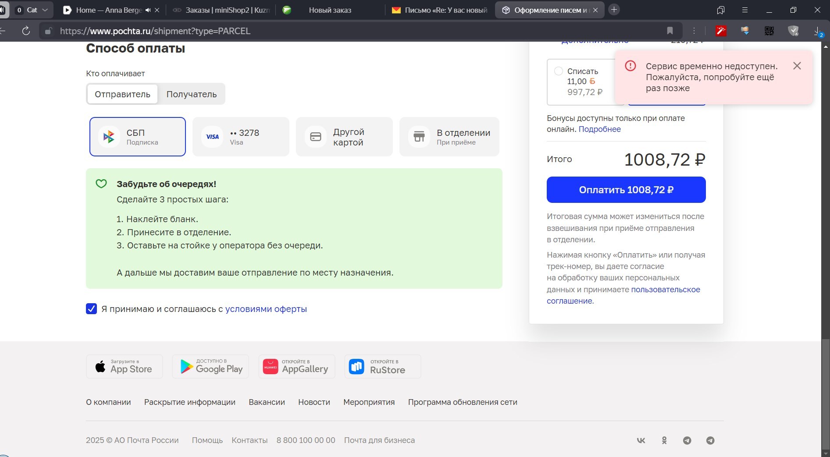Click the QR code extension icon
The height and width of the screenshot is (457, 830).
[769, 31]
